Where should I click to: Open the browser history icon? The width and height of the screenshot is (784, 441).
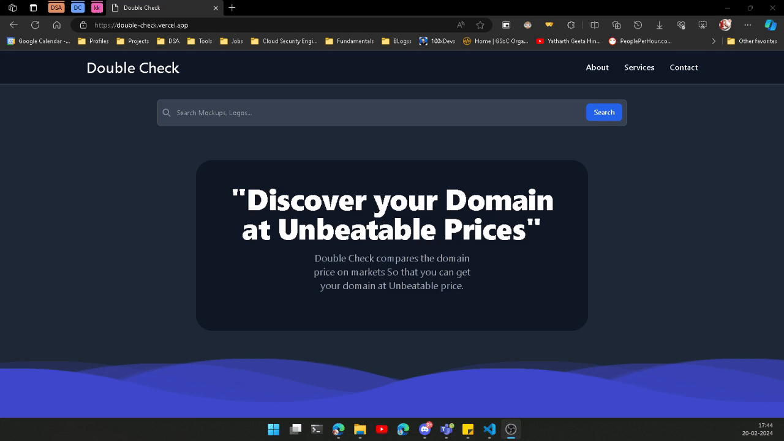click(x=638, y=25)
